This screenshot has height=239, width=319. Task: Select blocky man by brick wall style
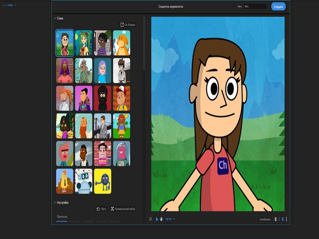pyautogui.click(x=102, y=154)
